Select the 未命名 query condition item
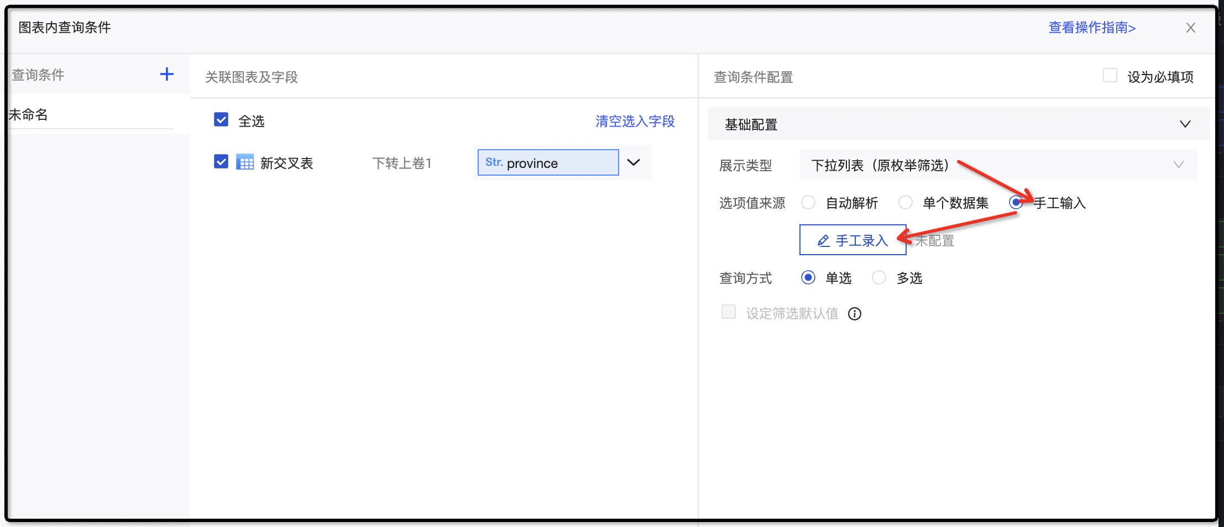The height and width of the screenshot is (527, 1224). 29,115
